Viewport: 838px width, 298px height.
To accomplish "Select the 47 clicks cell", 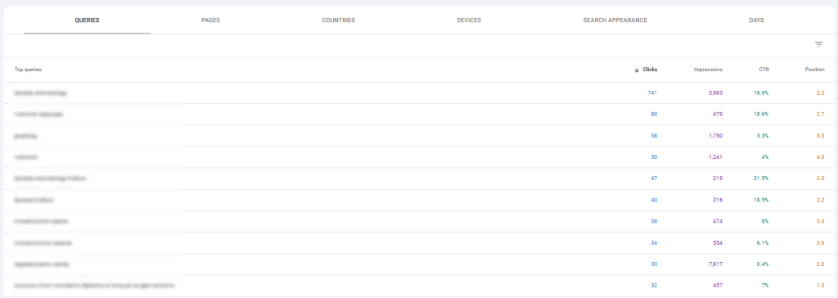I will click(x=654, y=178).
